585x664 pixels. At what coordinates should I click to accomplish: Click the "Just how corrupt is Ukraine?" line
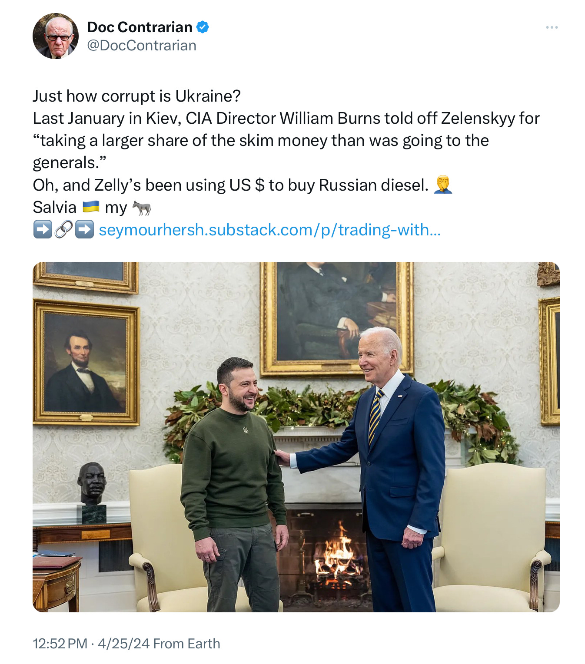coord(136,96)
